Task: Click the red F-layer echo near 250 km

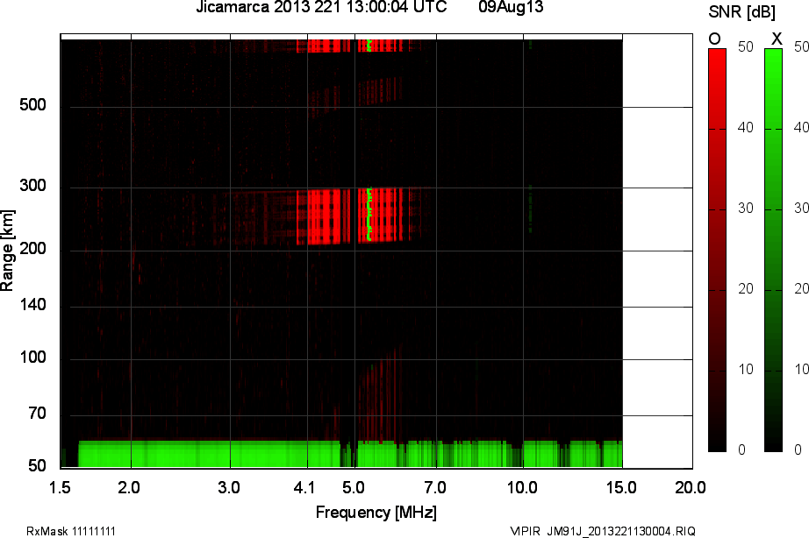Action: (x=350, y=216)
